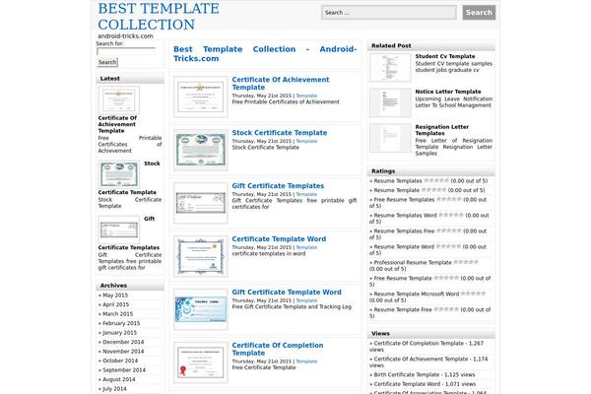Open the February 2015 archive

pyautogui.click(x=121, y=323)
